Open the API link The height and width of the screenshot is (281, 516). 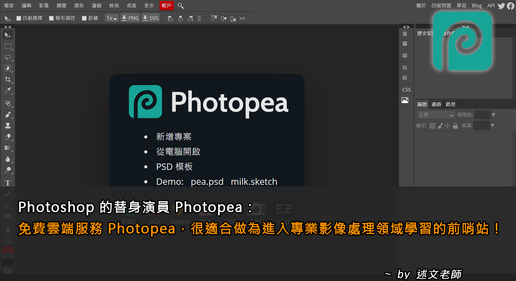tap(491, 6)
